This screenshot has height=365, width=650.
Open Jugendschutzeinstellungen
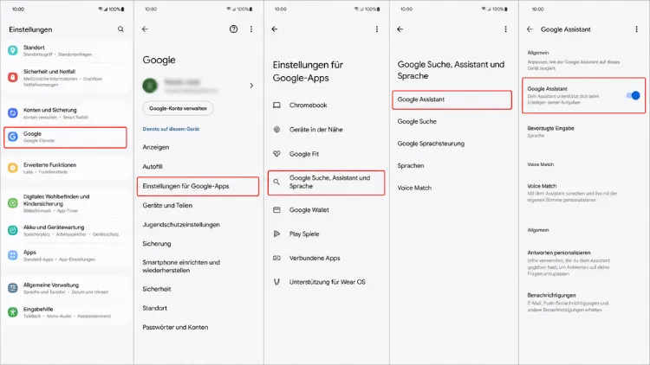click(x=181, y=224)
